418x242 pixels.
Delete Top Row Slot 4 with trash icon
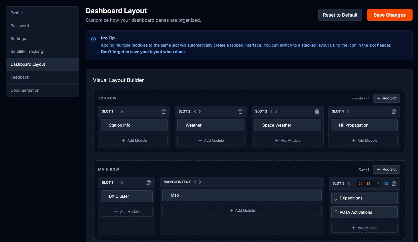[x=394, y=111]
